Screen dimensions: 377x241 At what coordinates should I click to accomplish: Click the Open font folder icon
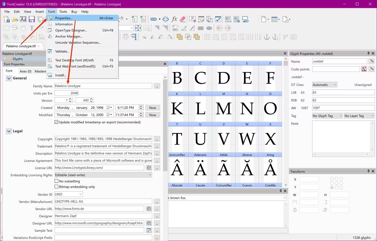(15, 19)
